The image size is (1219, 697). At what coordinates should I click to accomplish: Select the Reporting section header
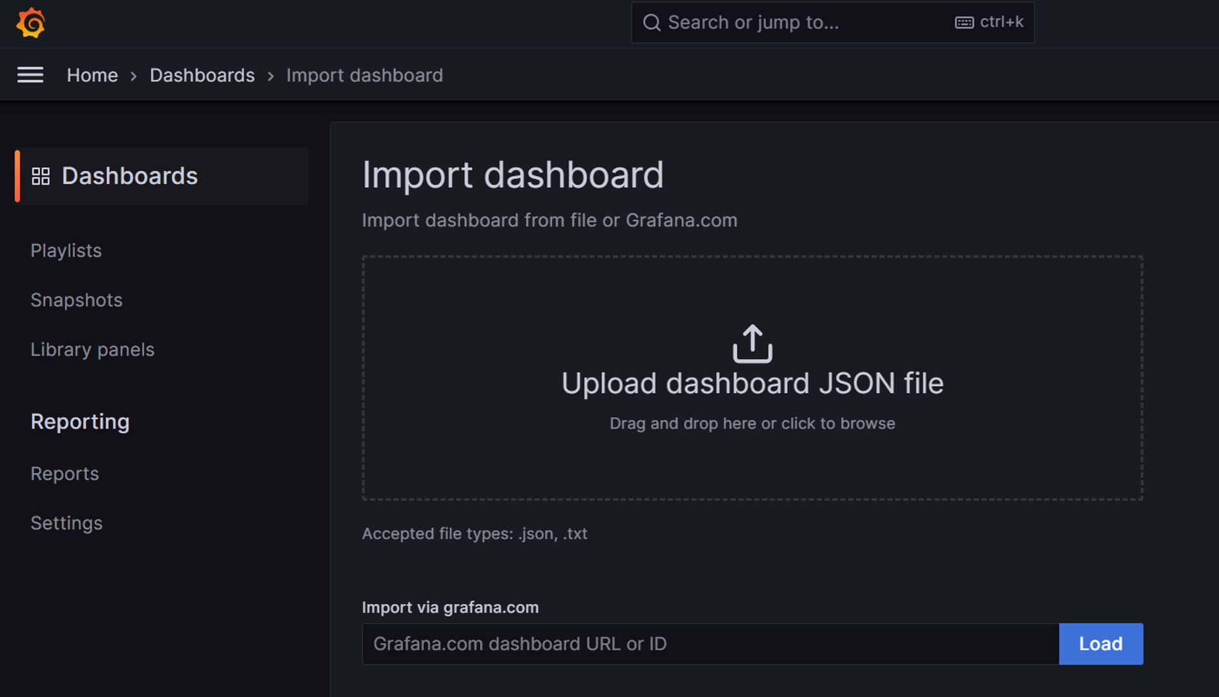coord(80,421)
